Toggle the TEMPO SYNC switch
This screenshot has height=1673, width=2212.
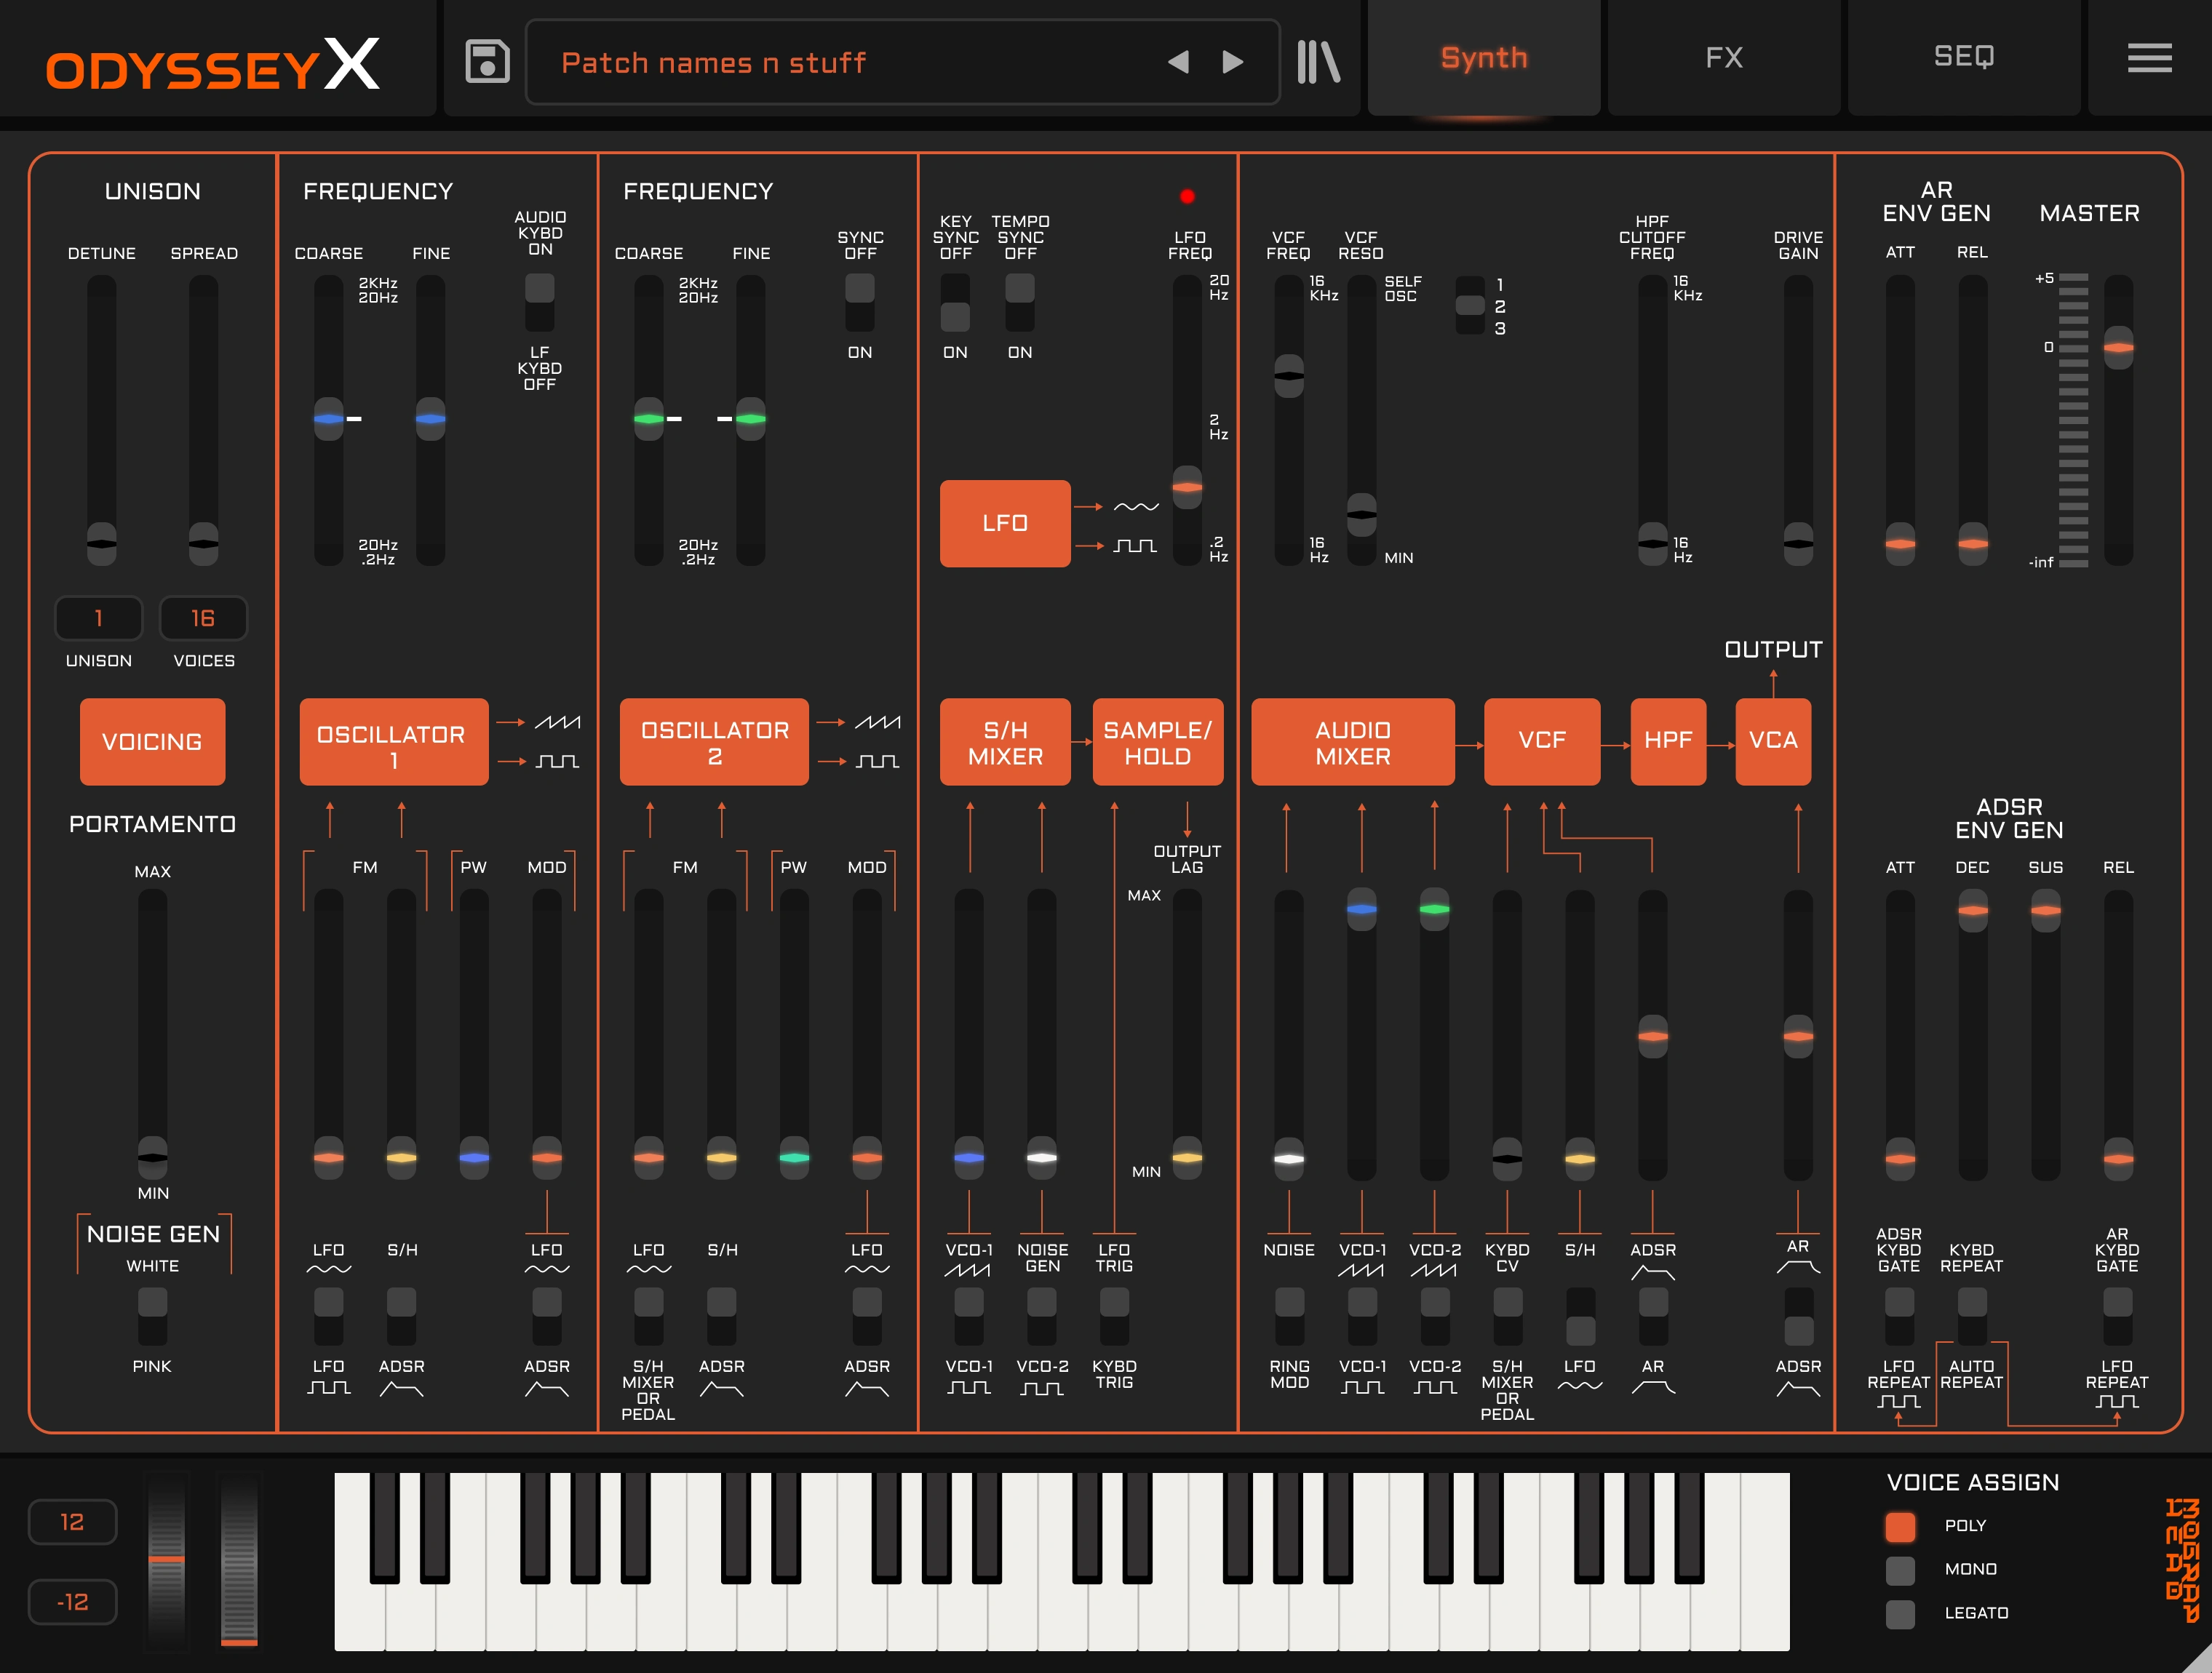point(1020,303)
